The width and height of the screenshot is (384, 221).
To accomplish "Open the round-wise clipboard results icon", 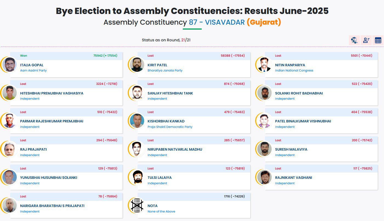I will point(354,40).
